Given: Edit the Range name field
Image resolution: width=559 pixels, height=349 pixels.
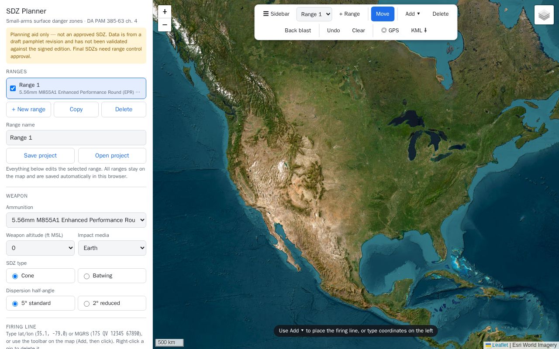Looking at the screenshot, I should [x=76, y=138].
